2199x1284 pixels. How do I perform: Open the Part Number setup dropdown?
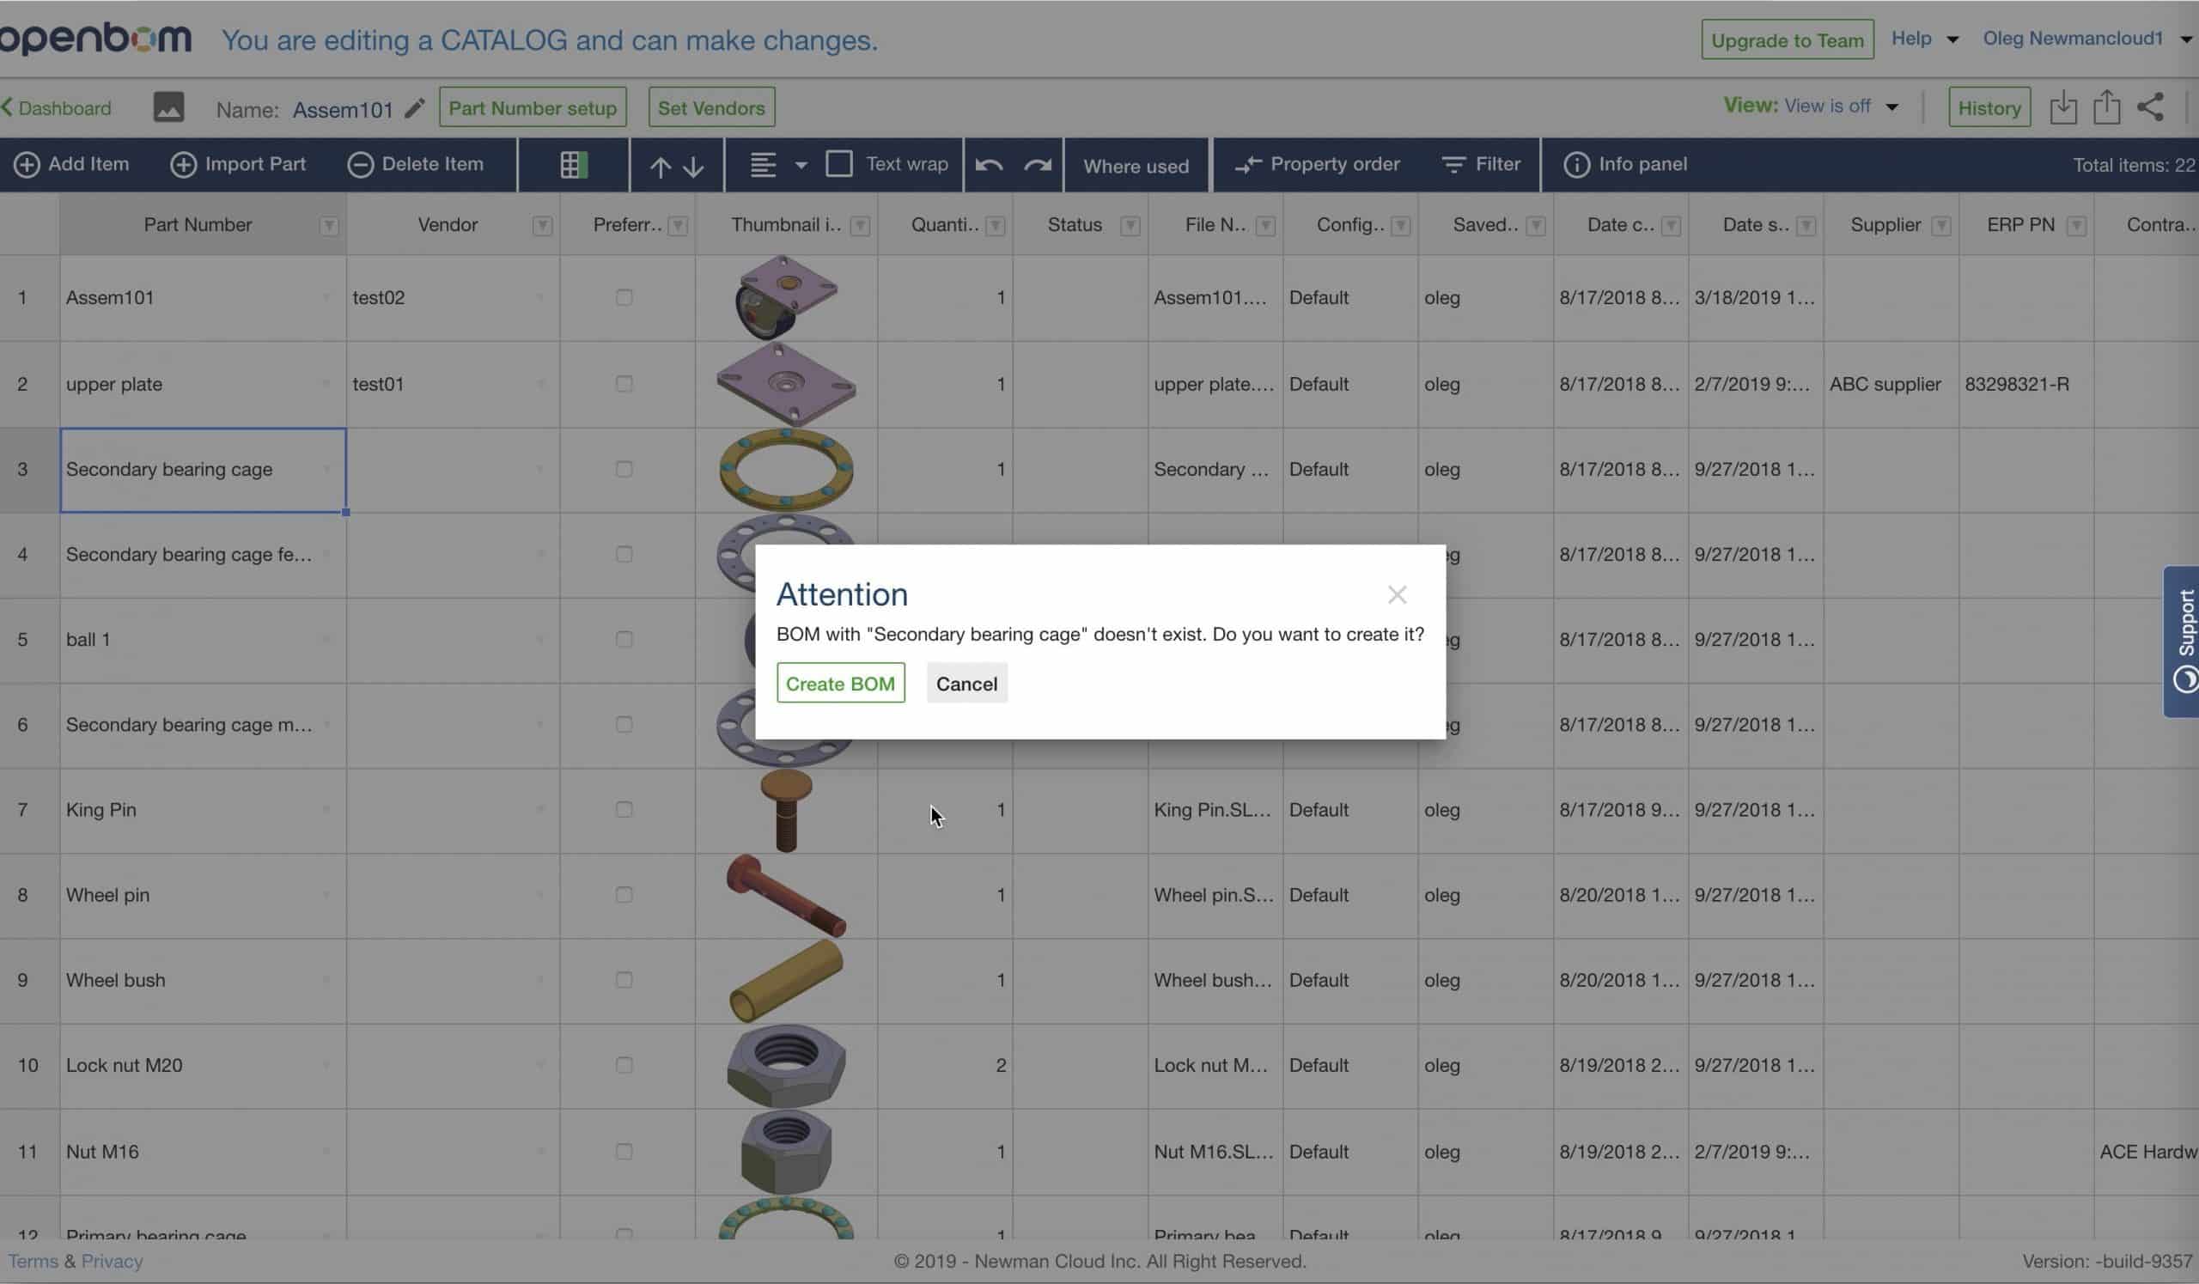point(532,107)
